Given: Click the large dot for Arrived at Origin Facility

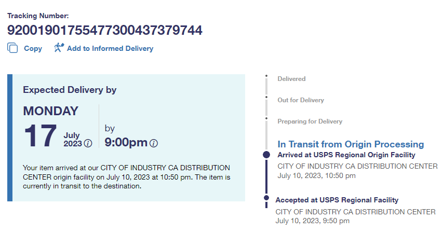Looking at the screenshot, I should click(266, 155).
